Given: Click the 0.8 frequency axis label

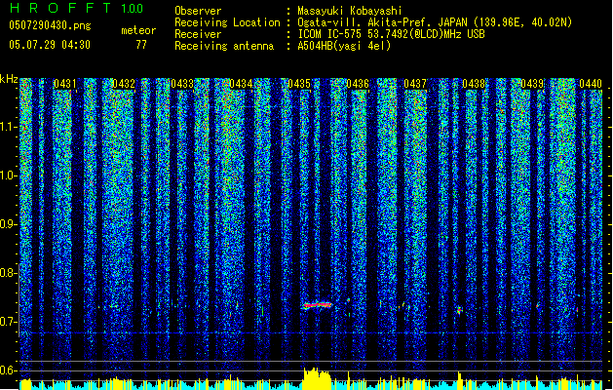Looking at the screenshot, I should 8,273.
